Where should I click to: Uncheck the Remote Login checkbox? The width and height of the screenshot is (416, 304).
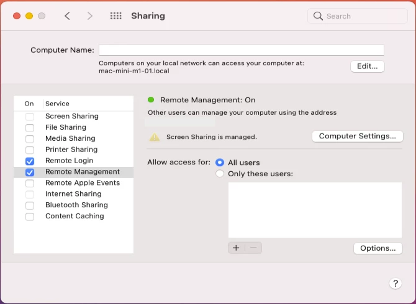(x=30, y=161)
